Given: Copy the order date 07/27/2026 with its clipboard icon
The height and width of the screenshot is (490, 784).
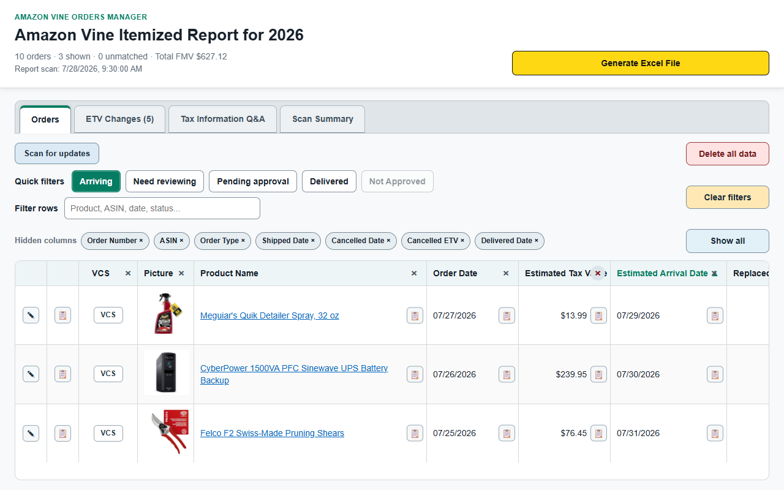Looking at the screenshot, I should coord(507,315).
